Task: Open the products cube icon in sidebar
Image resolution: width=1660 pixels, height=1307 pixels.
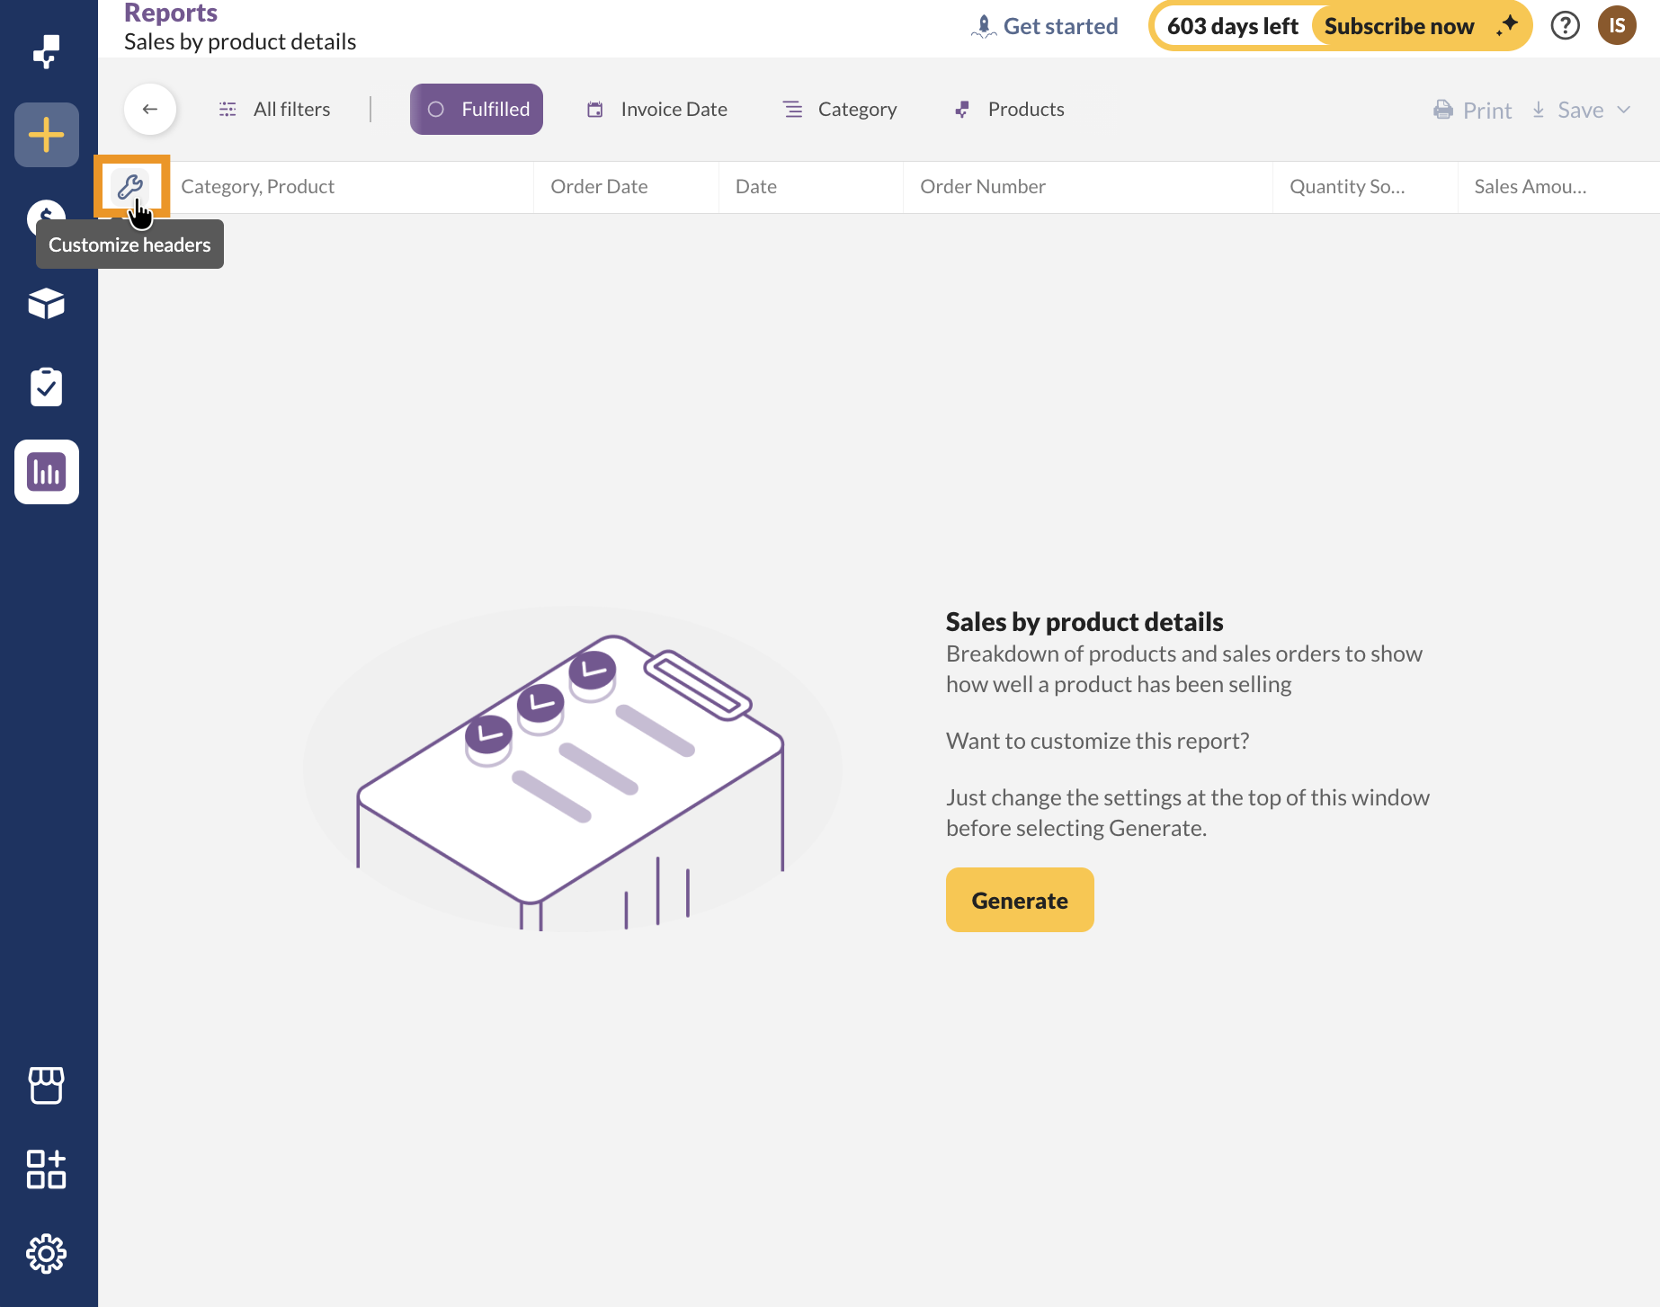Action: [x=46, y=304]
